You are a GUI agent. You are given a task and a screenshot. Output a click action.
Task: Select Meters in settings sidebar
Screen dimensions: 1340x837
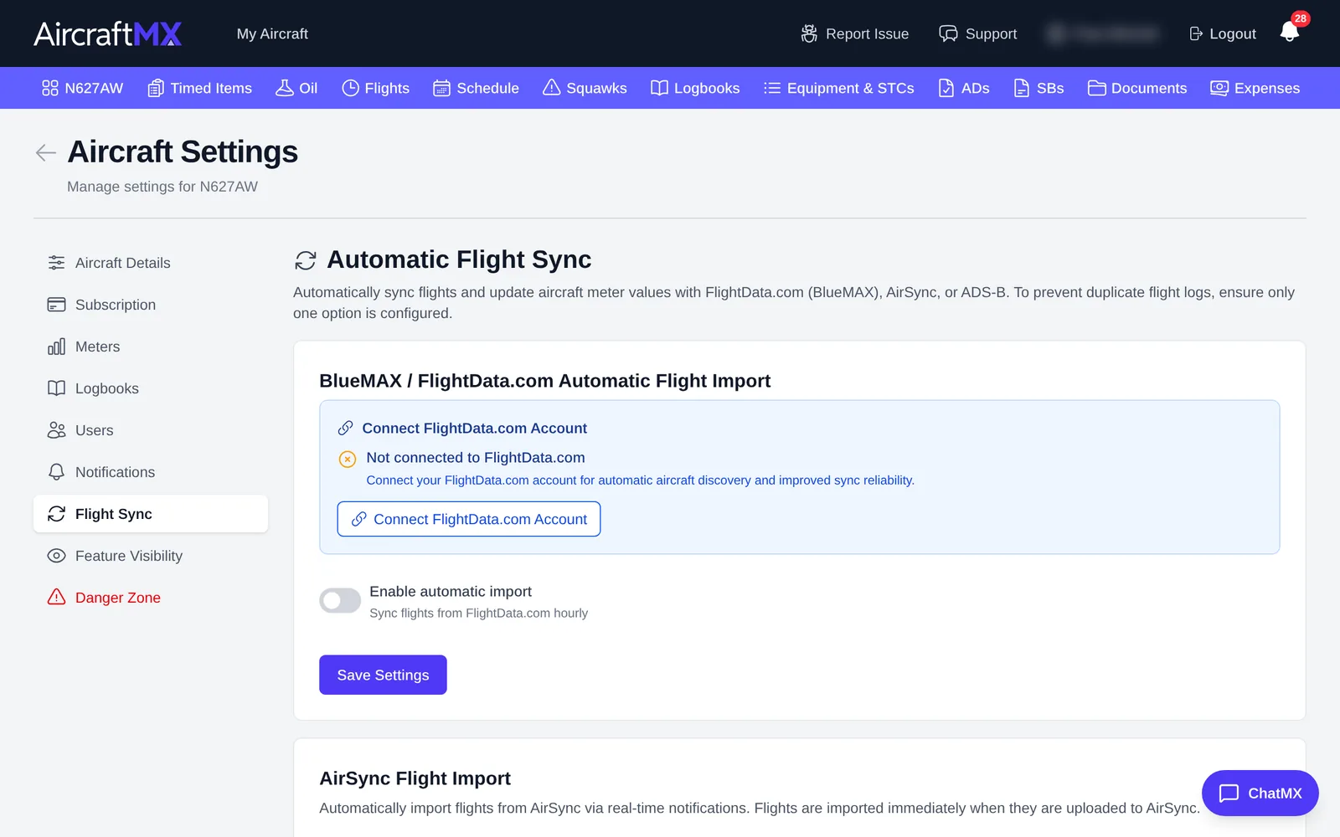(x=151, y=347)
